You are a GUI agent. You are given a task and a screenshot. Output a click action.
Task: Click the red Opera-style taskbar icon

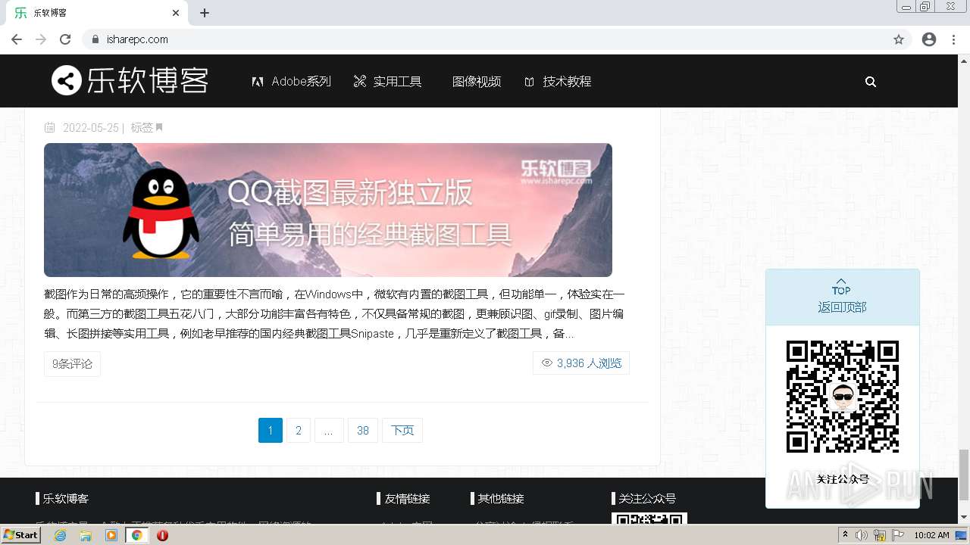pos(162,535)
